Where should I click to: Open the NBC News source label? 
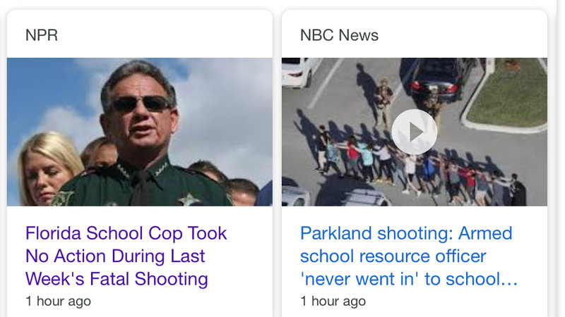tap(339, 35)
